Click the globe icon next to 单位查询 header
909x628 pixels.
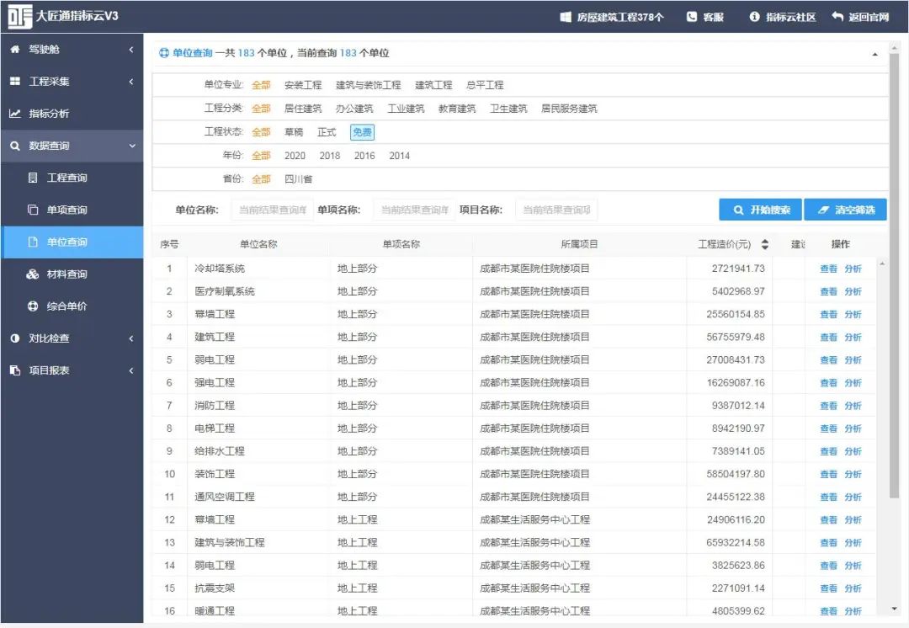[164, 53]
